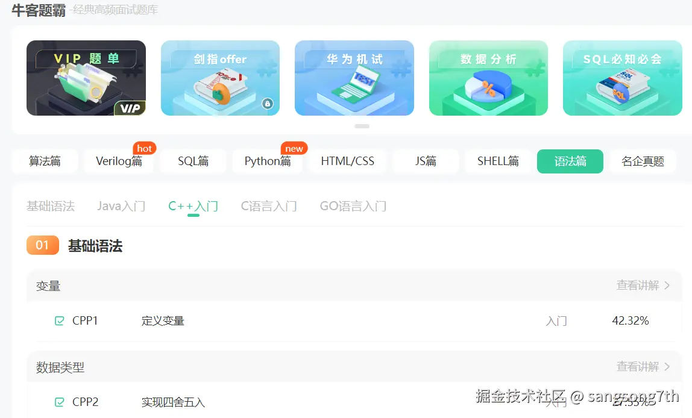Click the 基础语法 section heading
692x418 pixels.
pos(95,246)
